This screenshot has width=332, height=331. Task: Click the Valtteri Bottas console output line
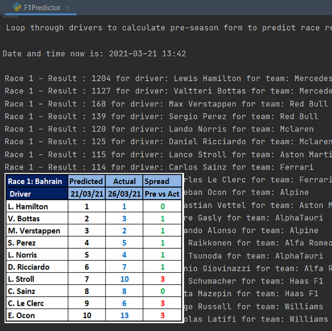[166, 91]
